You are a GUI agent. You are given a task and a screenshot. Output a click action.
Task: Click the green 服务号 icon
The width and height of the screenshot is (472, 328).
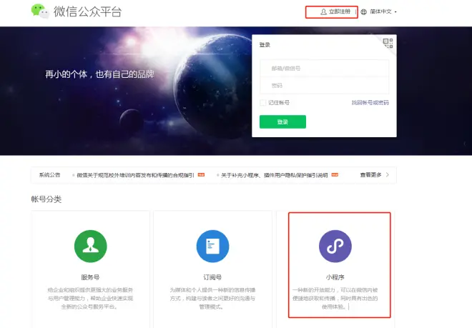click(91, 246)
